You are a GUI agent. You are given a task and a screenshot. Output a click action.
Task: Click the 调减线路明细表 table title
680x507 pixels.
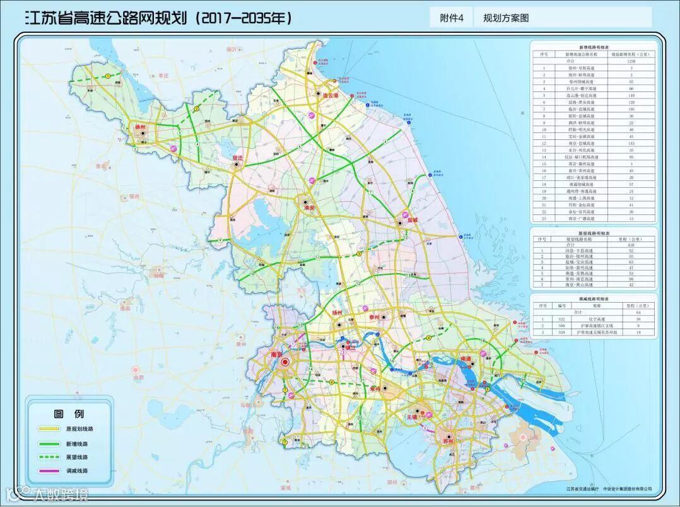tap(594, 300)
